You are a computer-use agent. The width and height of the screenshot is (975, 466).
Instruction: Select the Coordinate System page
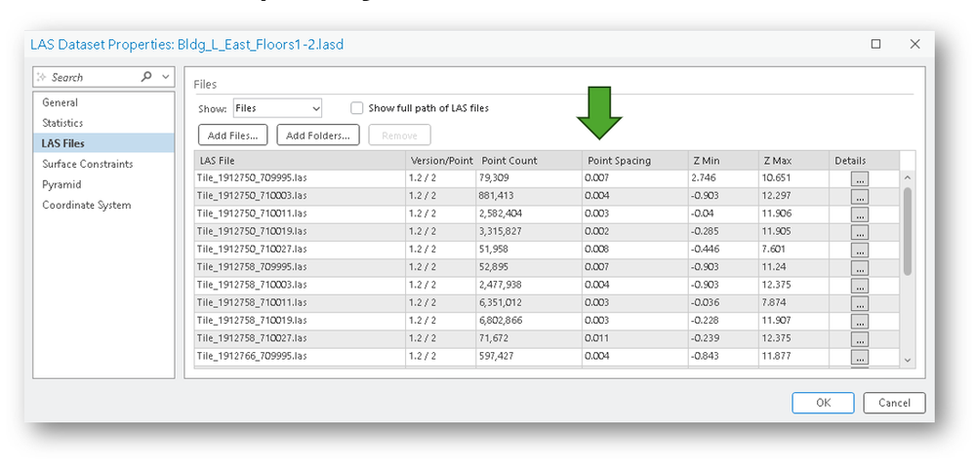87,205
